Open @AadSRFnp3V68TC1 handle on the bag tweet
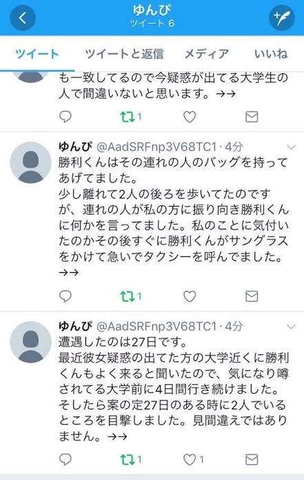Screen dimensions: 304x480 coord(156,147)
